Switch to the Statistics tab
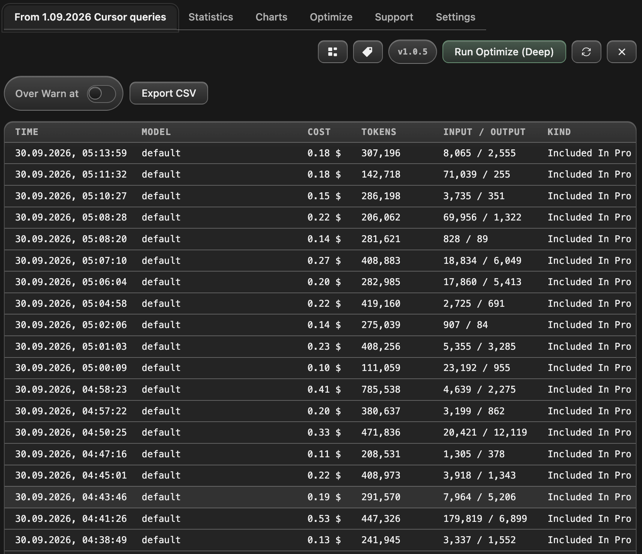Viewport: 642px width, 554px height. (x=211, y=17)
